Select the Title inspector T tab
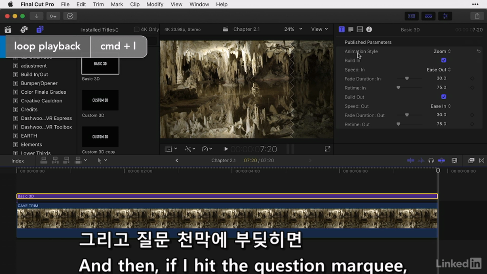This screenshot has width=487, height=274. pos(342,29)
